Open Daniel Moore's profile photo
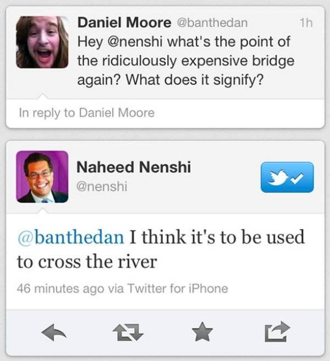 pos(42,42)
